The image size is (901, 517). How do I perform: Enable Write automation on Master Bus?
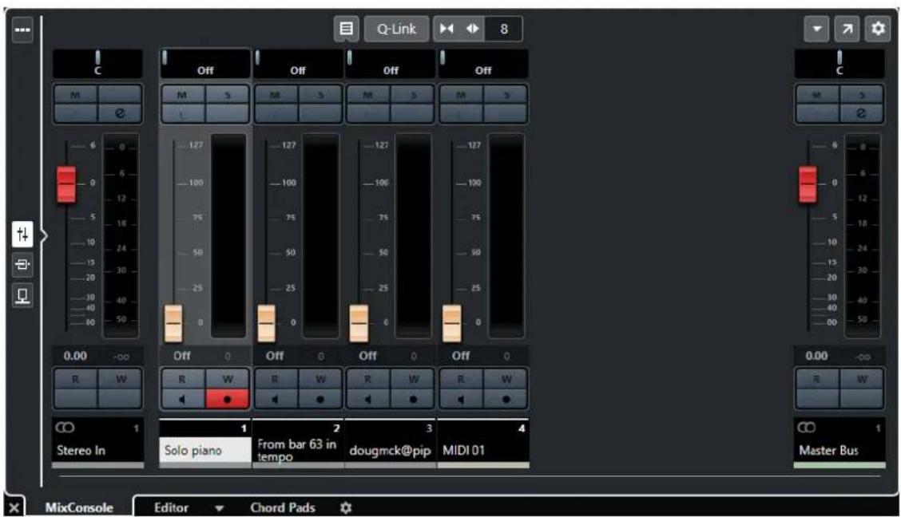click(861, 379)
